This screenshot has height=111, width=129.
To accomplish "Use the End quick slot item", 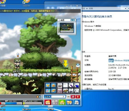I will [x=71, y=91].
